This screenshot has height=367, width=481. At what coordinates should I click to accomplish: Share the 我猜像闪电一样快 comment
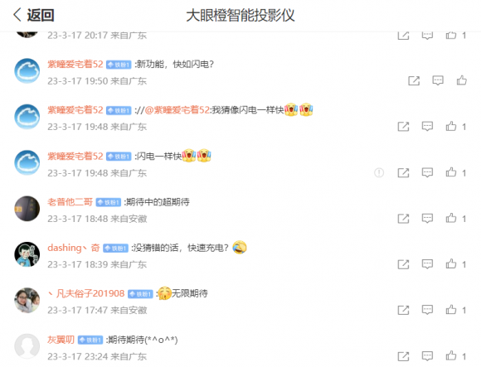(x=403, y=127)
